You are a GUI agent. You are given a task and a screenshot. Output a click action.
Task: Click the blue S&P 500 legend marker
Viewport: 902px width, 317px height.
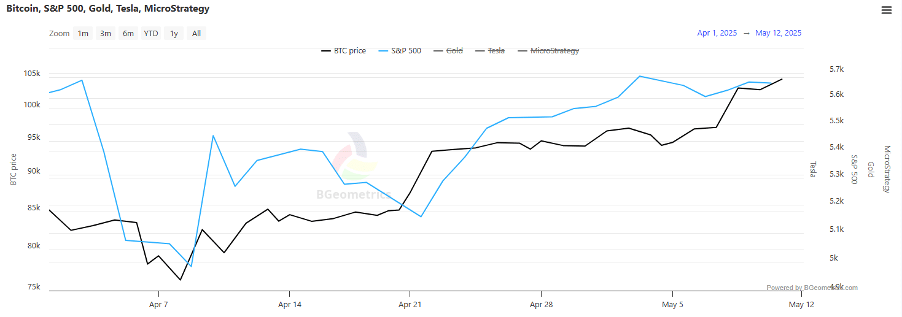(383, 51)
